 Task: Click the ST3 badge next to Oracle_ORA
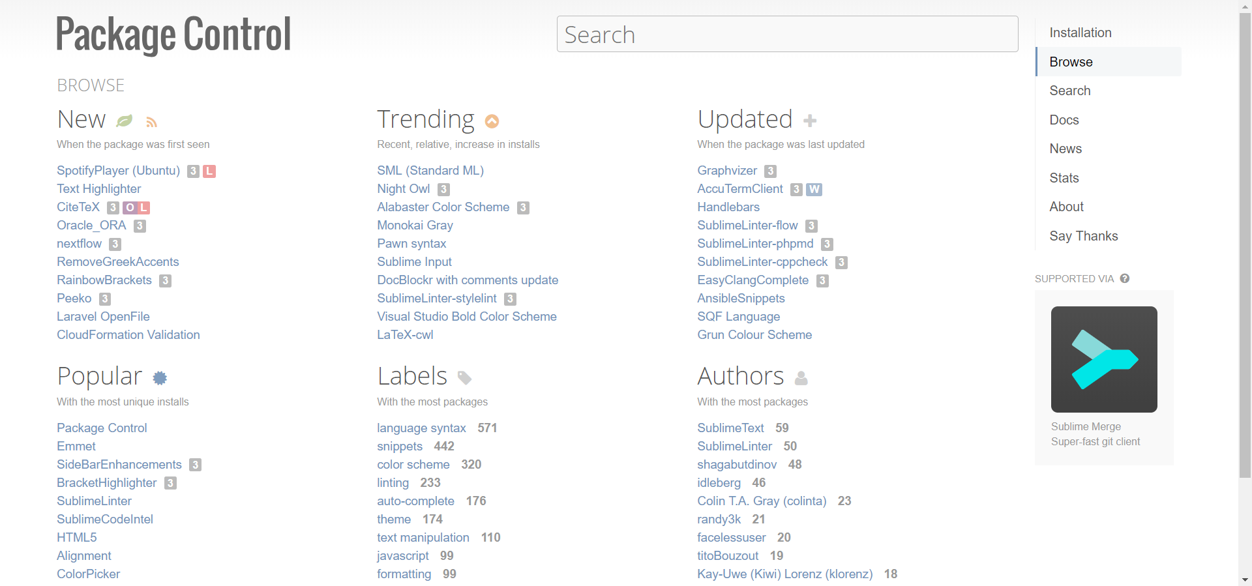point(140,226)
